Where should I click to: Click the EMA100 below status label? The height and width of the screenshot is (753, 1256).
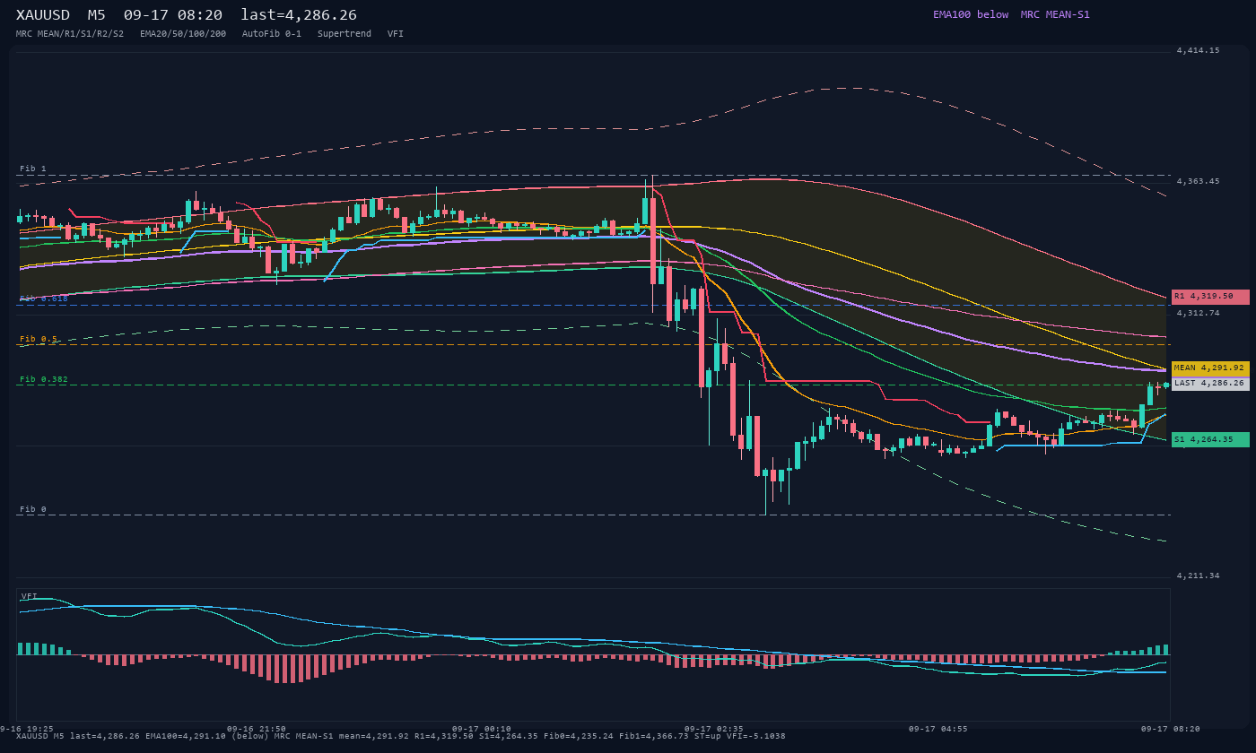(971, 14)
